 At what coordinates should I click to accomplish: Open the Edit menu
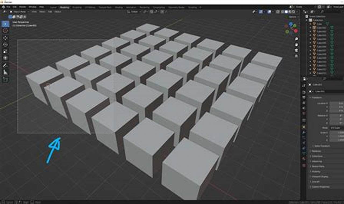click(15, 7)
